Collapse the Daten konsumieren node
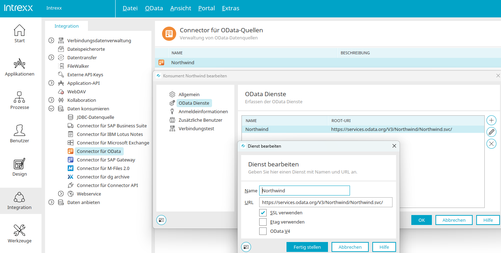 (51, 109)
